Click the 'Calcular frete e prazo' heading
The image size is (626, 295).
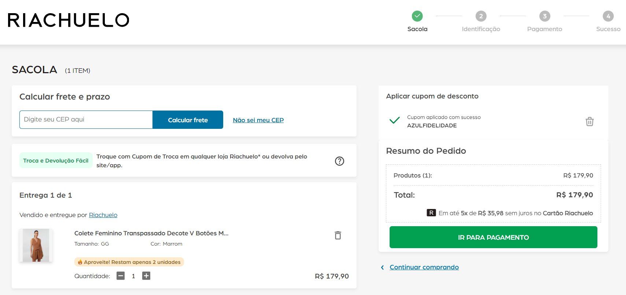point(65,97)
